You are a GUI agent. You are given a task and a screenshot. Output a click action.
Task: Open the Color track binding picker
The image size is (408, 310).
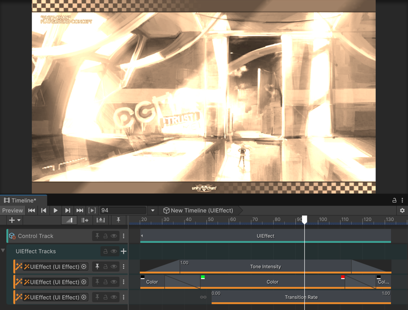pyautogui.click(x=84, y=282)
